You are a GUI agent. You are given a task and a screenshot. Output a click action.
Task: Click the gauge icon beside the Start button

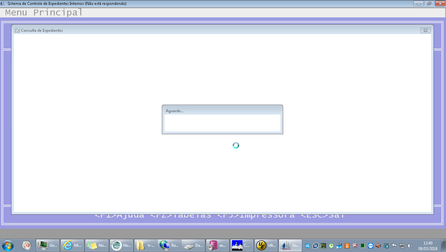click(x=27, y=245)
